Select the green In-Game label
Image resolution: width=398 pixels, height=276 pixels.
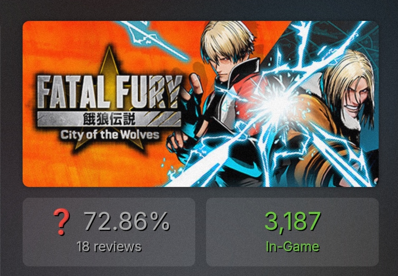click(x=292, y=247)
